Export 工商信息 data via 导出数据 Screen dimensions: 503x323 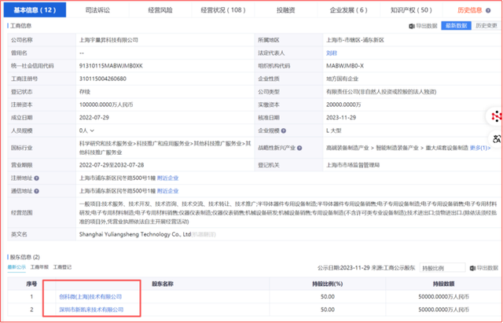click(423, 26)
